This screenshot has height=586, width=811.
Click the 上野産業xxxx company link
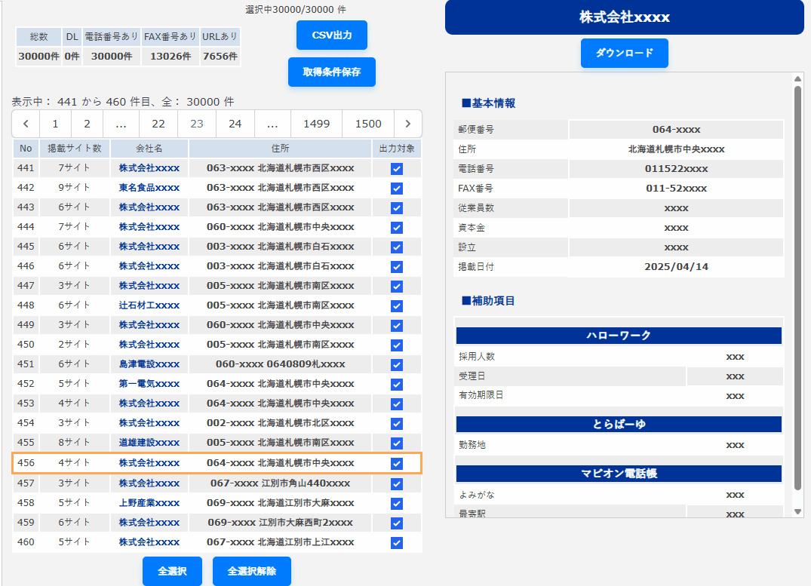[149, 503]
